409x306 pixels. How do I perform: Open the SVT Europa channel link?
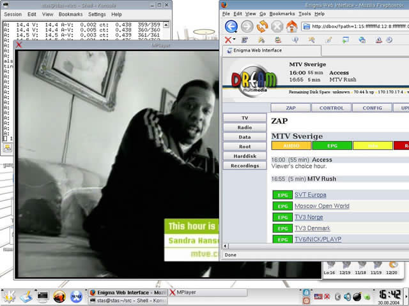[x=311, y=195]
